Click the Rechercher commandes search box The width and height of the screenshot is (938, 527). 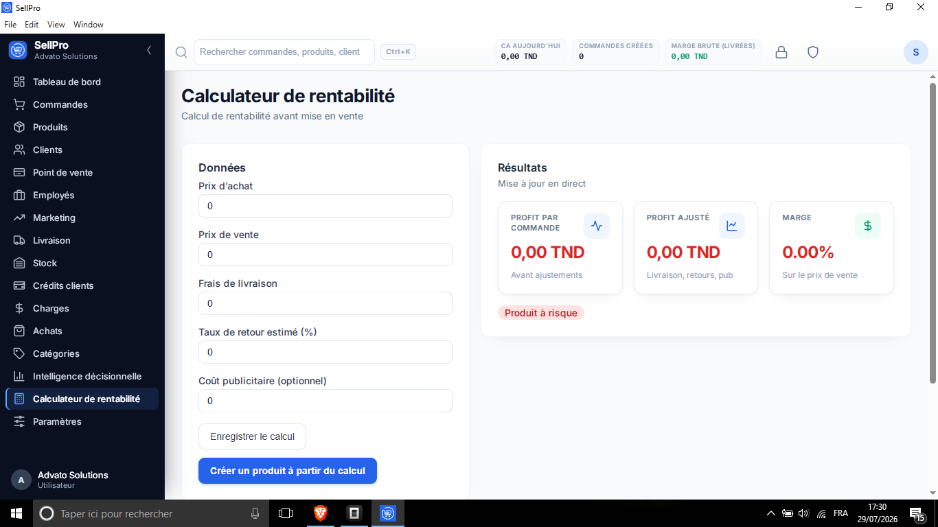[284, 52]
